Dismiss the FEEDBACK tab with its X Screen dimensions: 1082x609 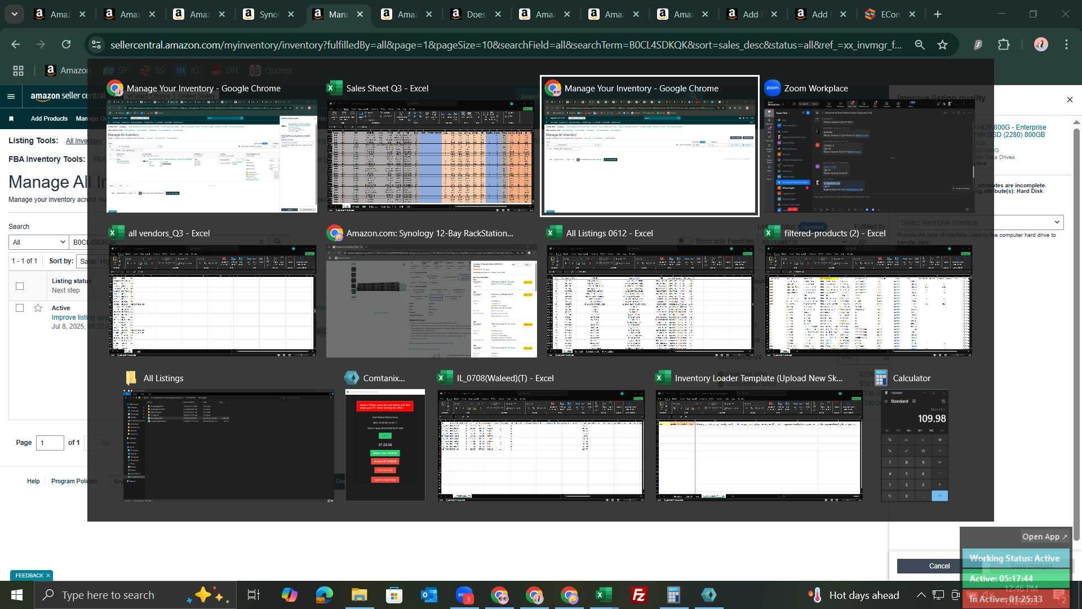tap(48, 575)
